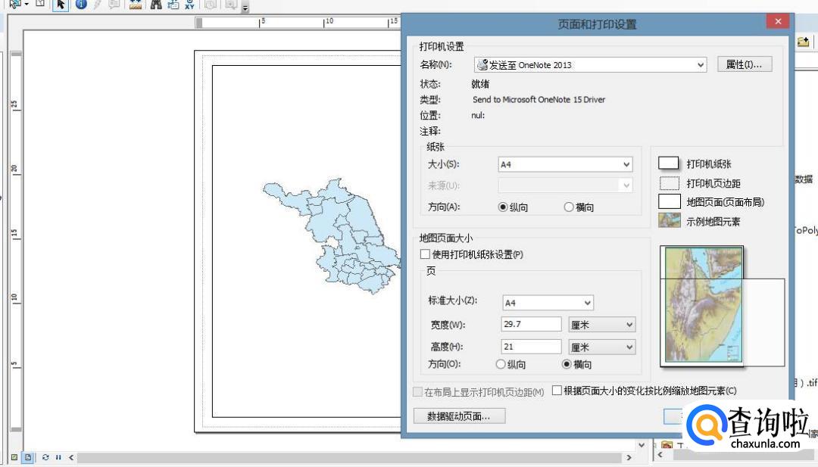Open printer 属性 properties button

click(745, 64)
